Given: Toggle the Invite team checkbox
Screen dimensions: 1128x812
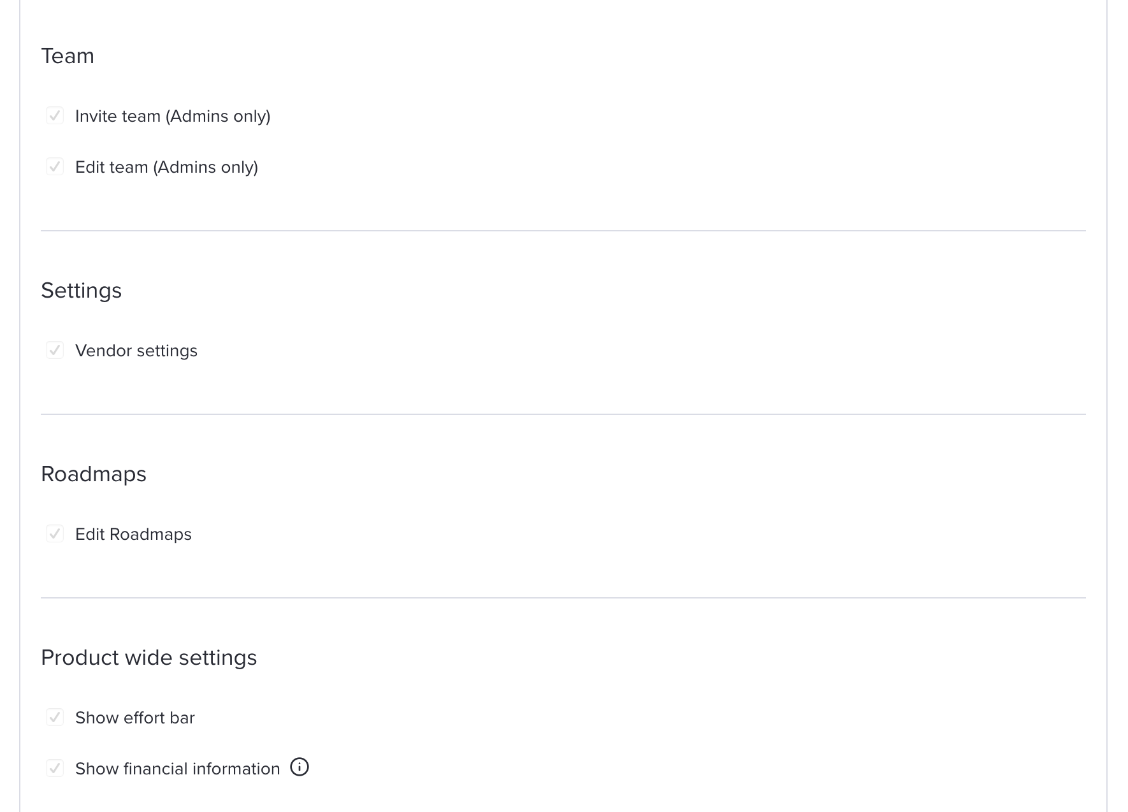Looking at the screenshot, I should point(55,115).
